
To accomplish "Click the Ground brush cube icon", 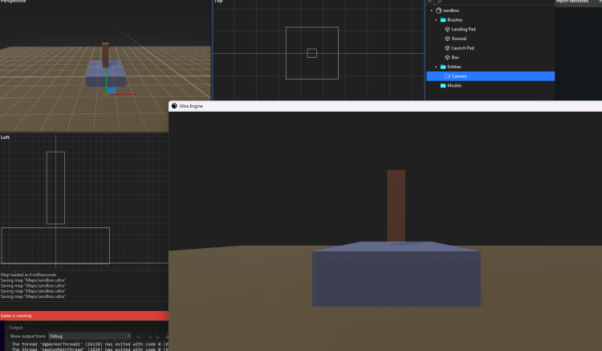I will (x=447, y=39).
